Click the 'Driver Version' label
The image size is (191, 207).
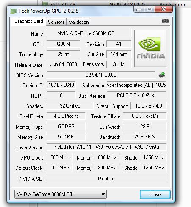tap(29, 148)
